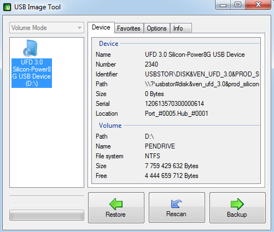Click the Backup button label
Screen dimensions: 274x232
[237, 215]
